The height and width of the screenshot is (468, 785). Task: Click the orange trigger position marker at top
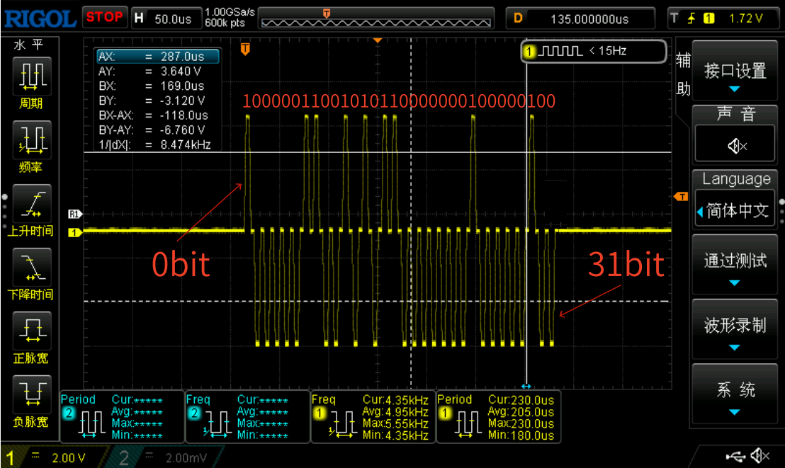pyautogui.click(x=245, y=49)
